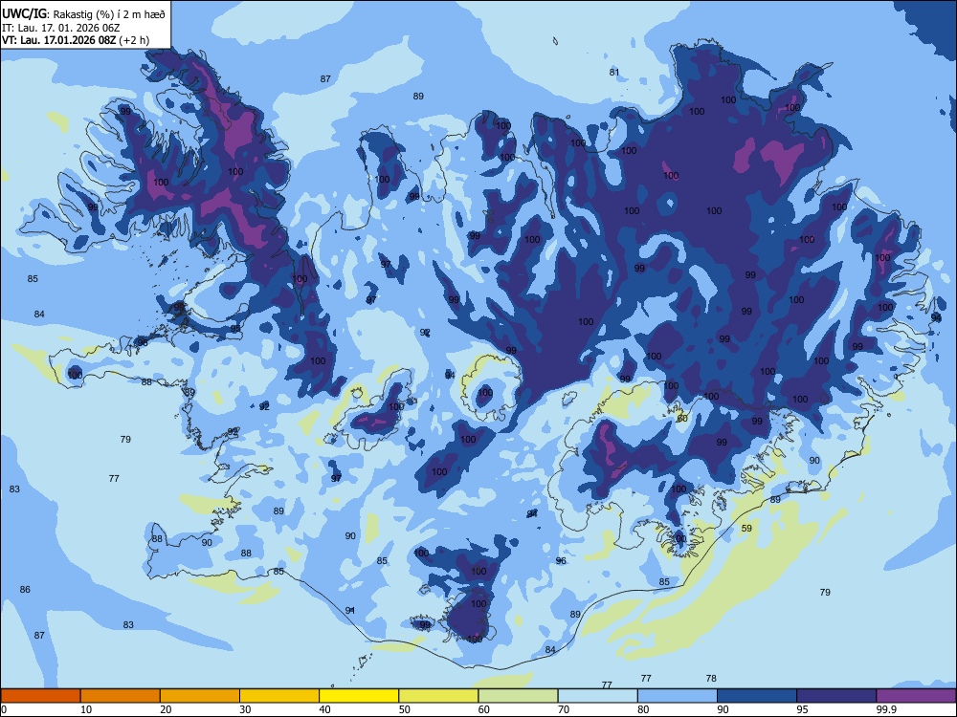Viewport: 957px width, 717px height.
Task: Click the 40–50 bright yellow legend swatch
Action: pyautogui.click(x=359, y=696)
